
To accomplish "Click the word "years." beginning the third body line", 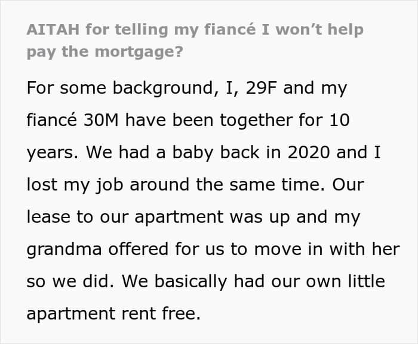I will click(x=53, y=153).
